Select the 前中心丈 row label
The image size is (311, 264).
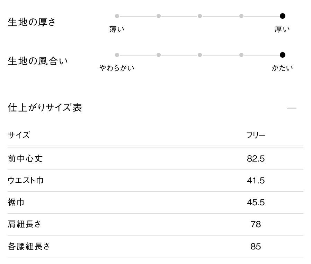[x=25, y=159]
